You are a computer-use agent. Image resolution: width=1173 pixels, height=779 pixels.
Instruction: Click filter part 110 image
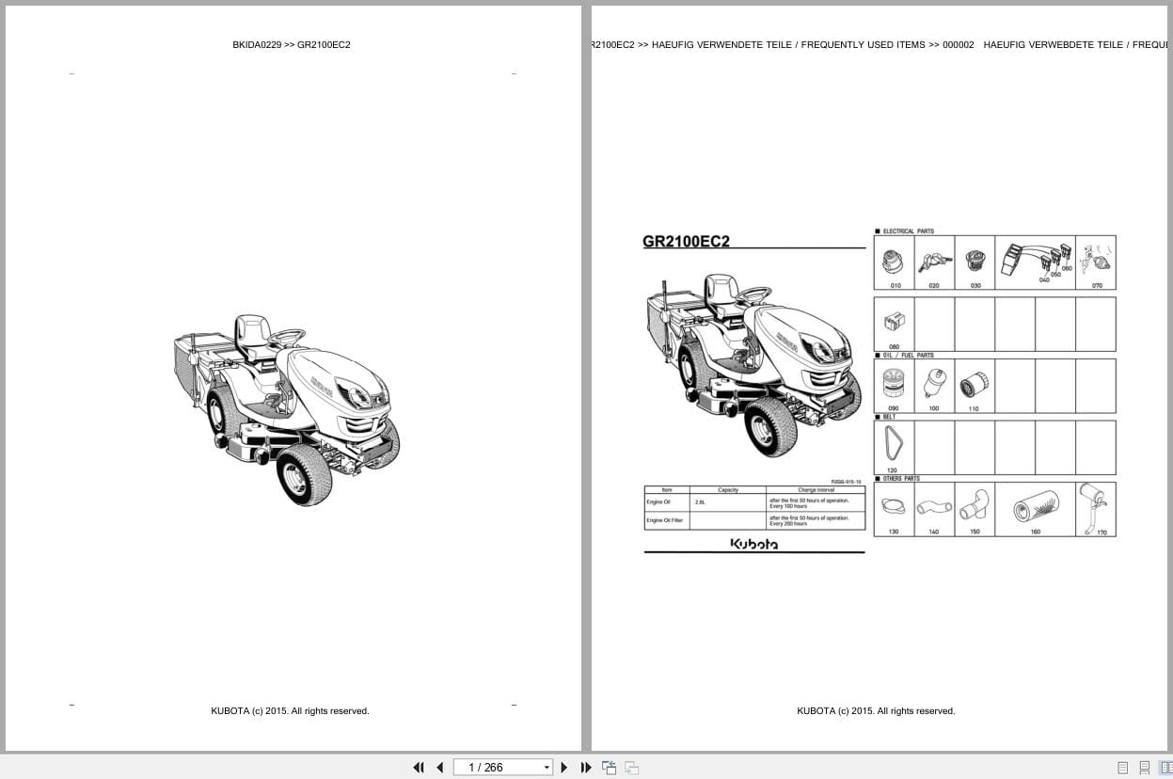coord(973,384)
